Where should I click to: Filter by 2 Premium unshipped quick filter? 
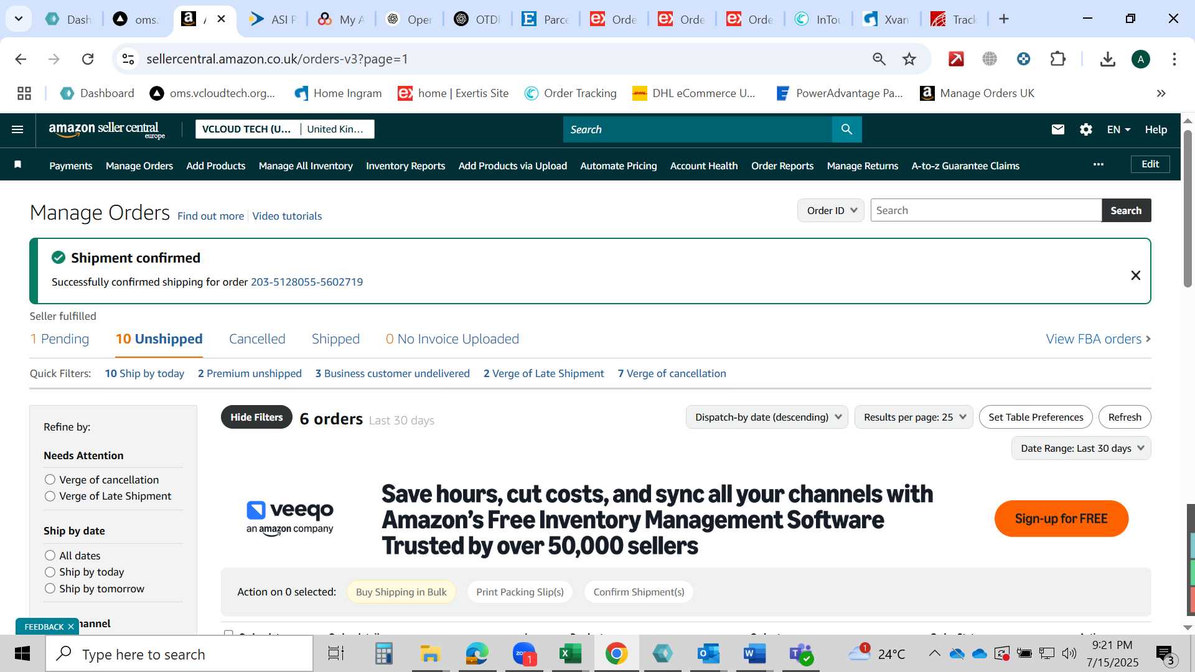[x=250, y=373]
